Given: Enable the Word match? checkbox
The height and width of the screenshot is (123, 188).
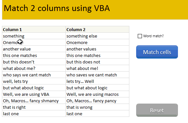Looking at the screenshot, I should click(x=140, y=36).
